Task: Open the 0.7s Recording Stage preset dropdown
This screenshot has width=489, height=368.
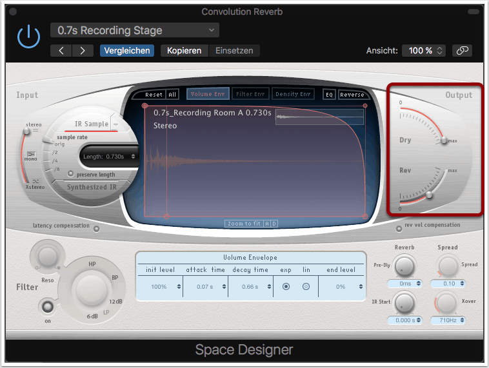Action: (x=134, y=30)
